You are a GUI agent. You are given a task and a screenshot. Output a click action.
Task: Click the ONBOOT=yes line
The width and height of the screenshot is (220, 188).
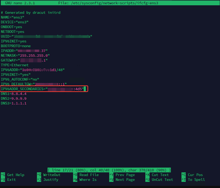coord(11,27)
